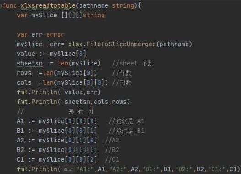Click fmt.Println printing sheetsn, cols, rows
This screenshot has width=241, height=174.
[x=74, y=102]
